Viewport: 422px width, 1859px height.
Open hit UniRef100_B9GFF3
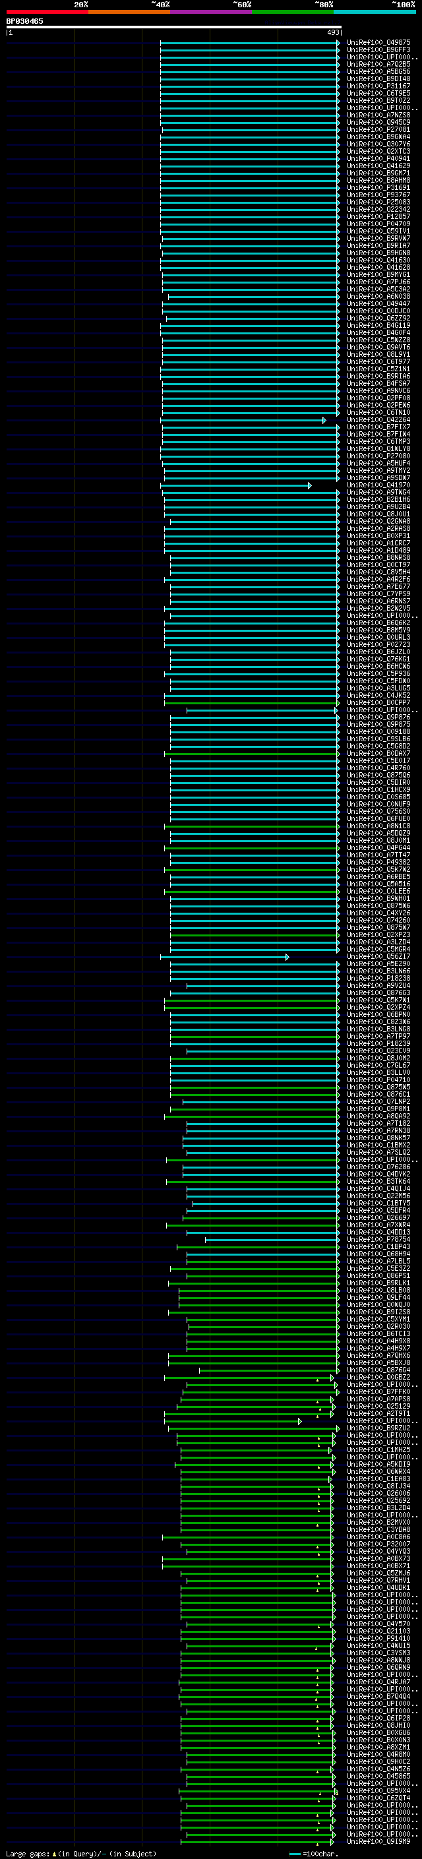[x=378, y=50]
